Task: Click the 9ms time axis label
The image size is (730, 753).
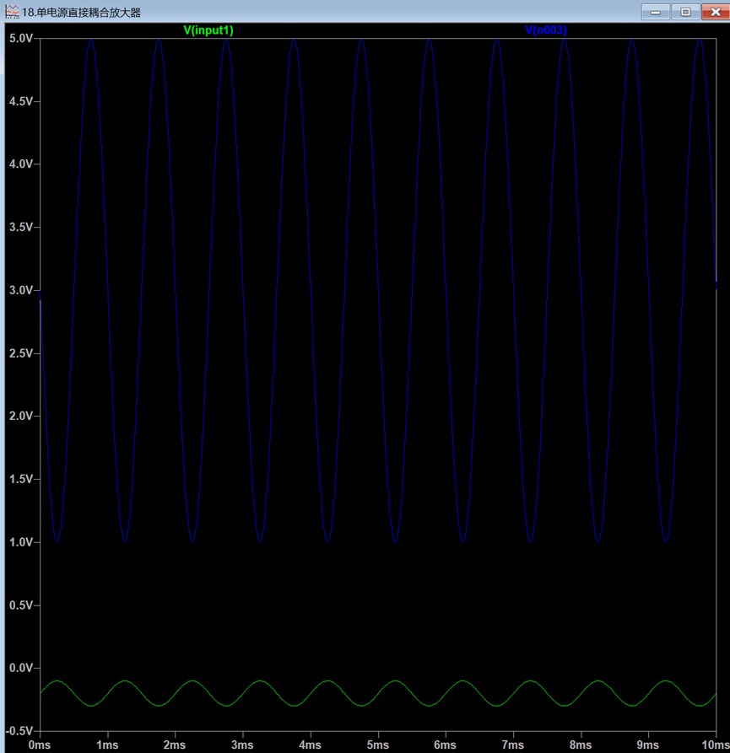Action: pos(648,745)
